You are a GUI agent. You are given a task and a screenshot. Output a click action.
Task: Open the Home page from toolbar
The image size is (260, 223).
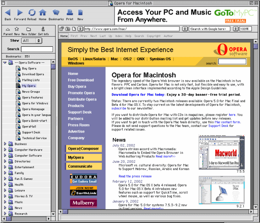pyautogui.click(x=43, y=15)
